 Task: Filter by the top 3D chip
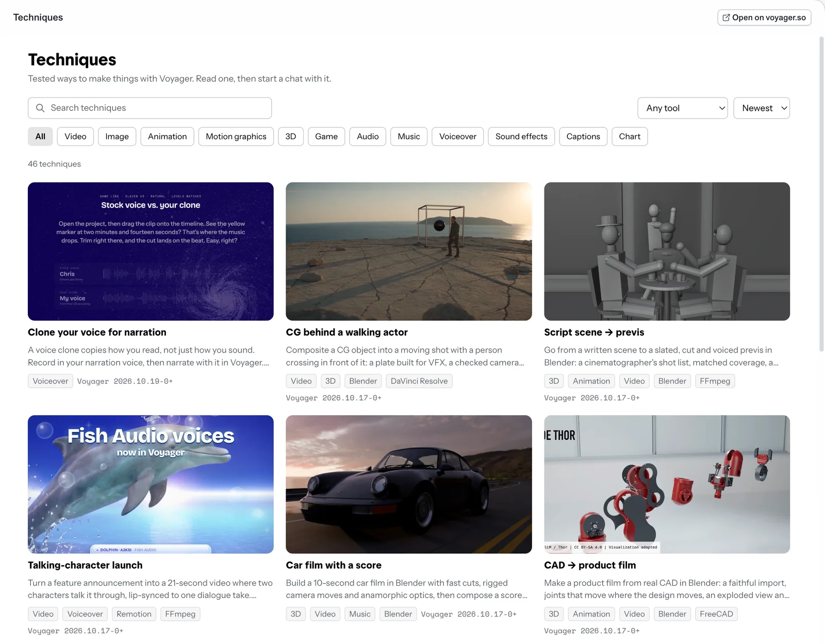click(291, 137)
